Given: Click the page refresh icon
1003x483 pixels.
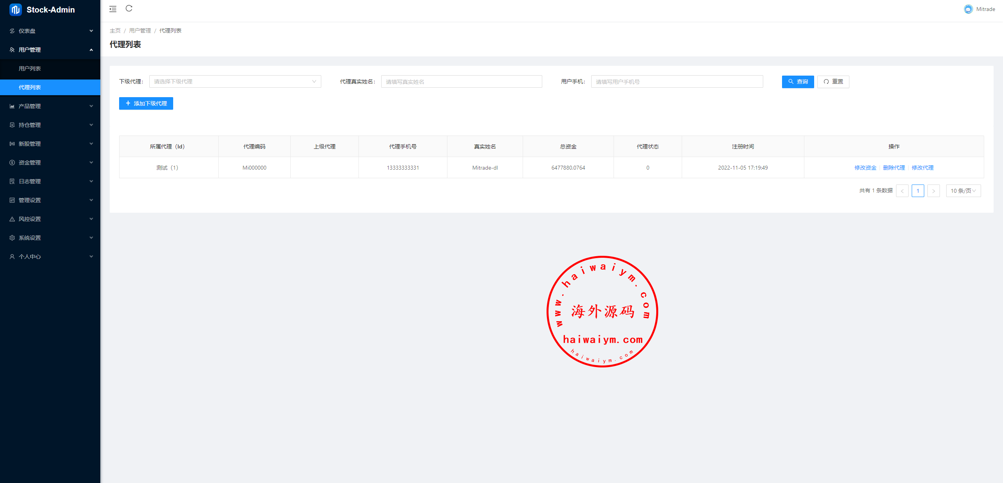Looking at the screenshot, I should coord(129,9).
